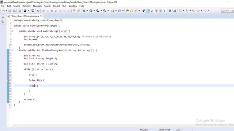
Task: Click the Suspend debug icon
Action: point(48,11)
